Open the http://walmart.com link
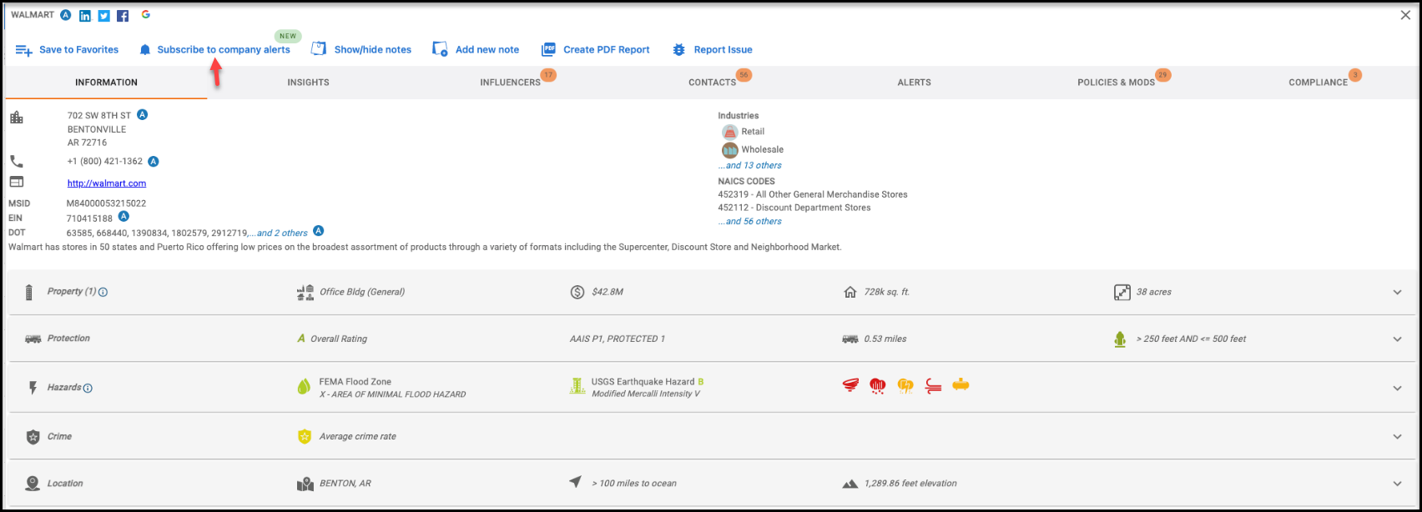The height and width of the screenshot is (512, 1422). click(107, 183)
